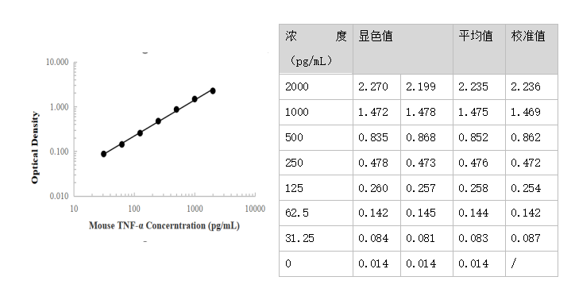Click the 平均值 column header

[479, 48]
